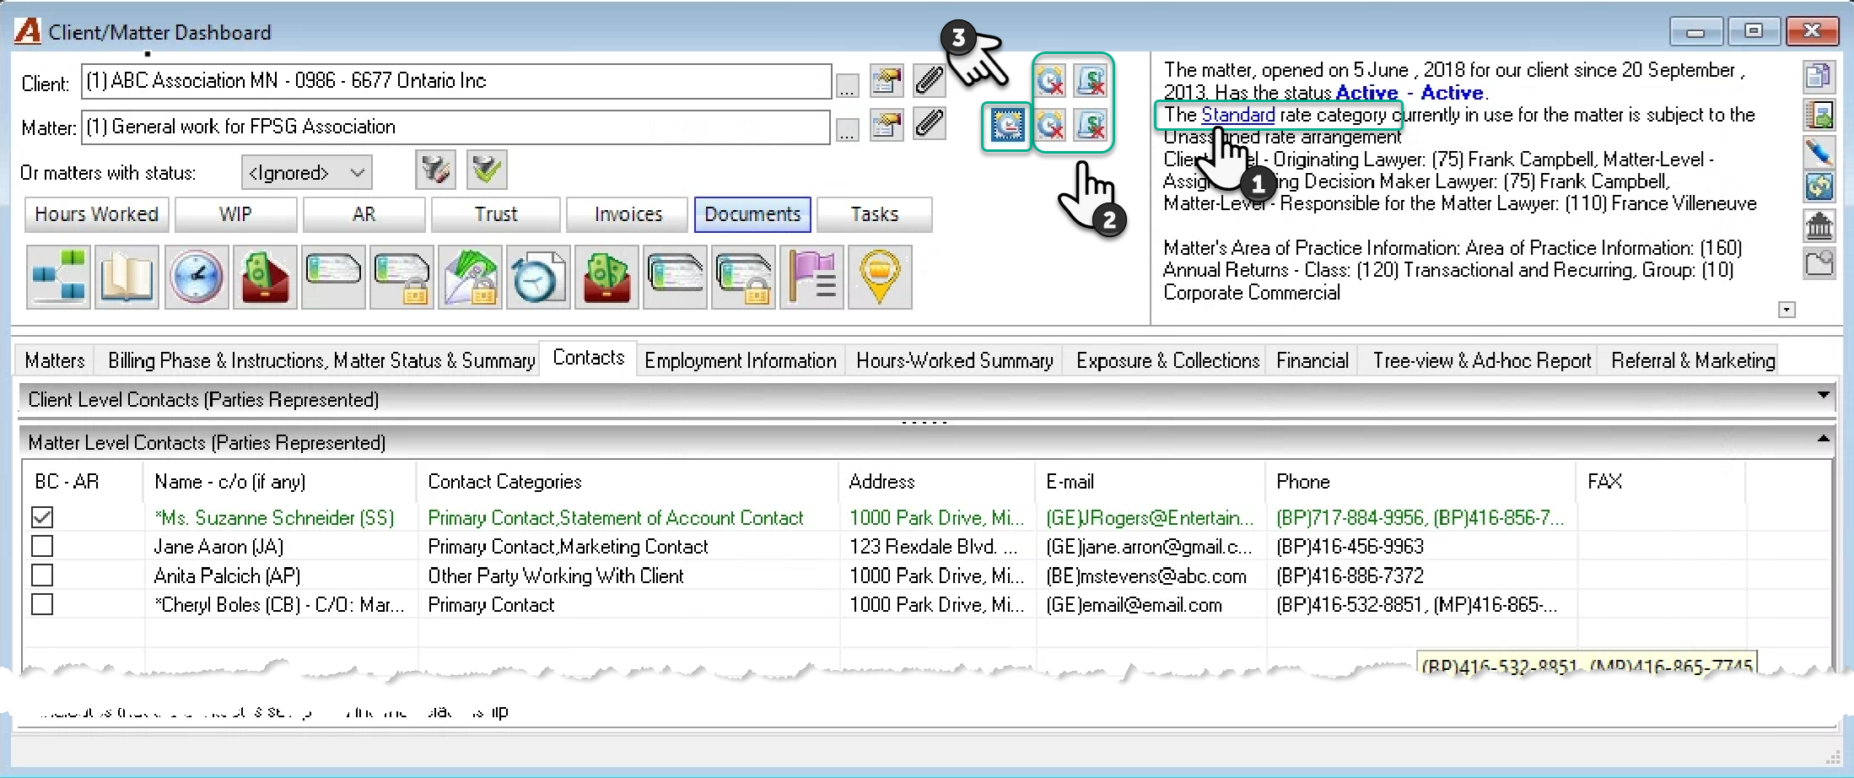The width and height of the screenshot is (1854, 778).
Task: Select the (BE)mstevens@abc.com email cell
Action: pyautogui.click(x=1151, y=575)
